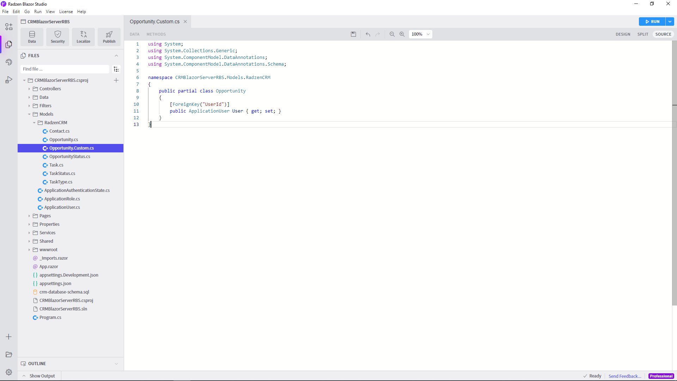Open the License menu

(66, 12)
